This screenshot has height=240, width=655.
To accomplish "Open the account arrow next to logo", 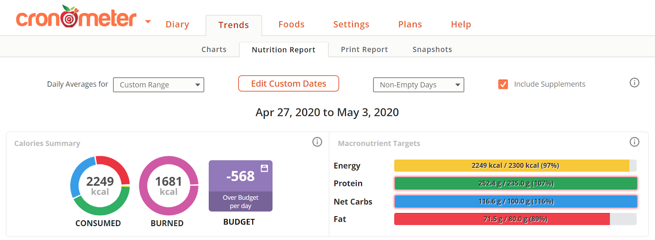I will coord(148,22).
